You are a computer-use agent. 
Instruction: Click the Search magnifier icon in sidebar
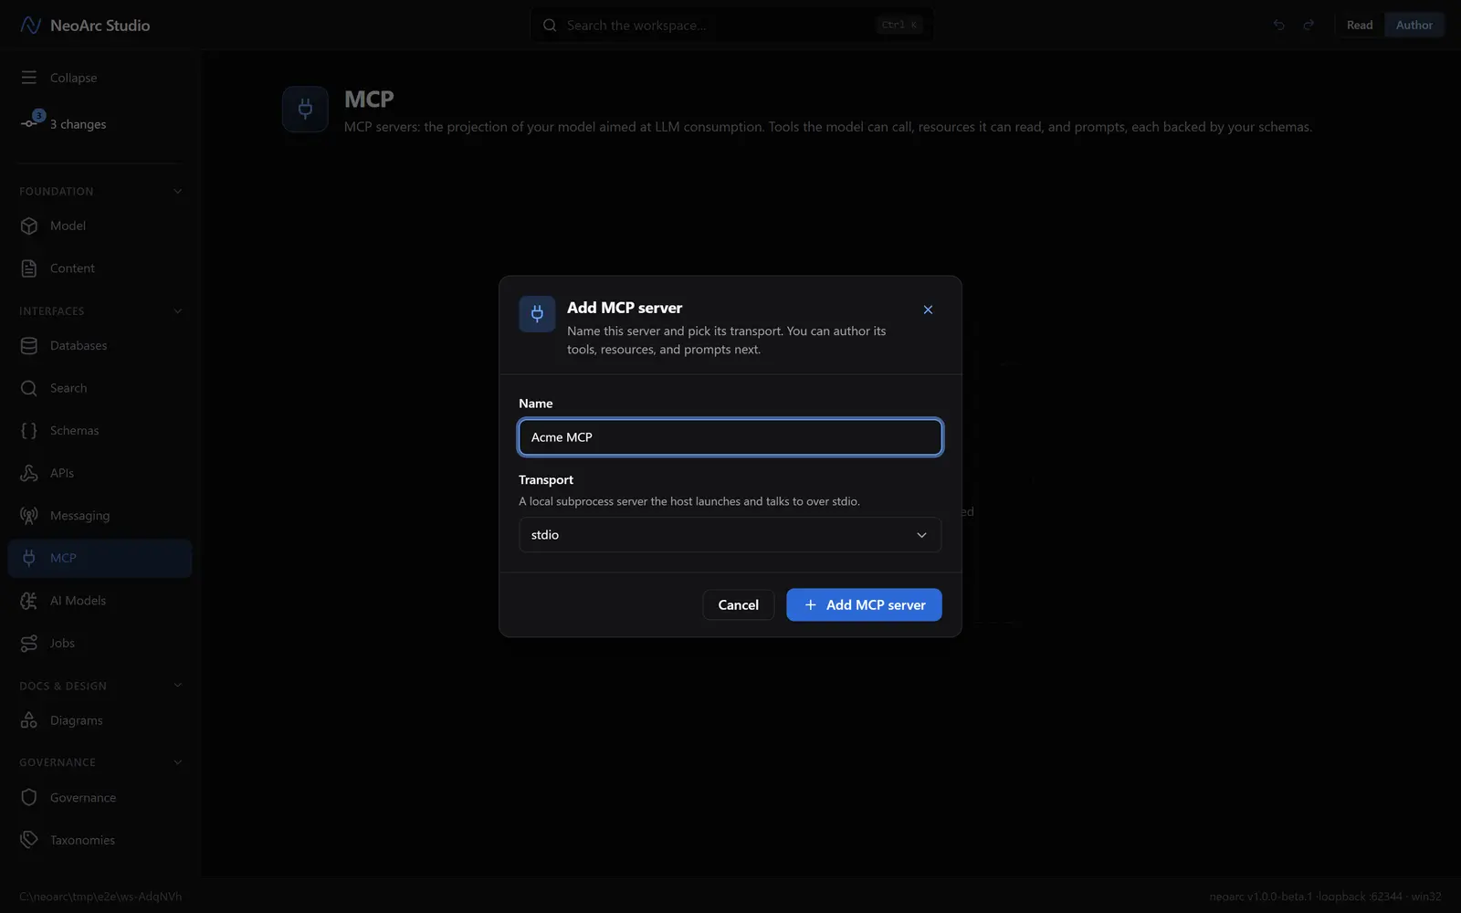pos(29,388)
